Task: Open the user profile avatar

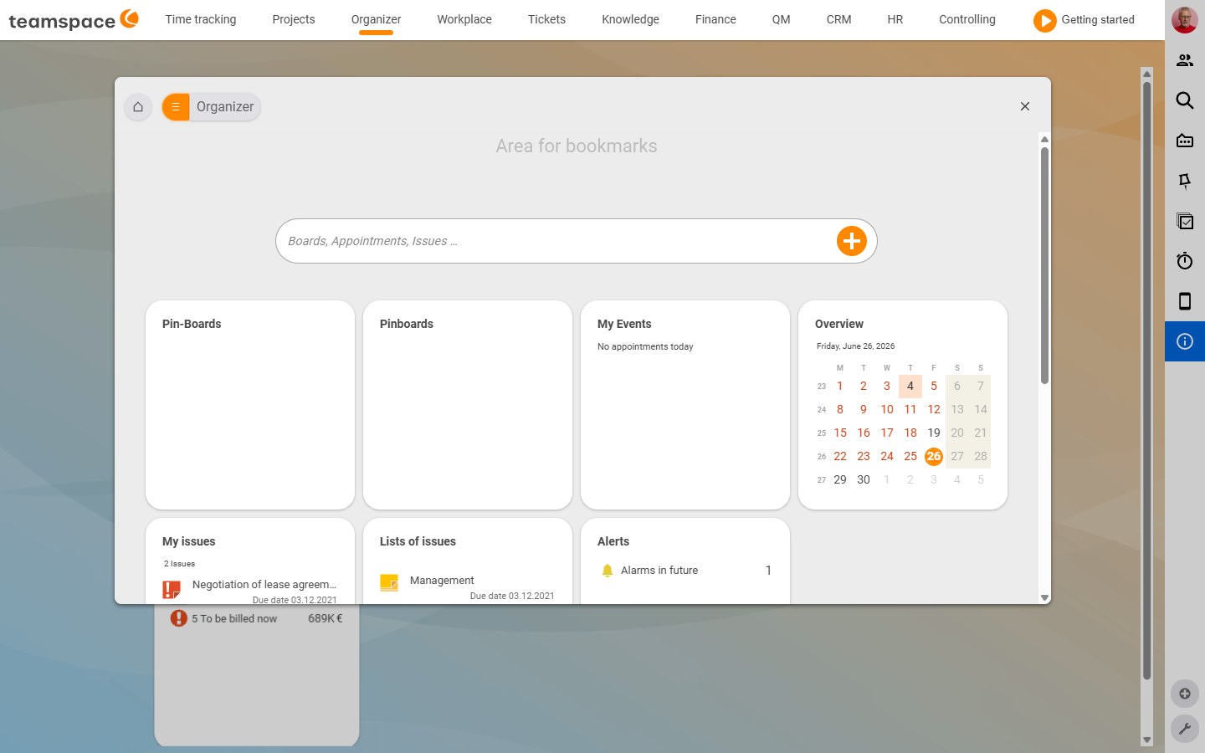Action: click(1185, 20)
